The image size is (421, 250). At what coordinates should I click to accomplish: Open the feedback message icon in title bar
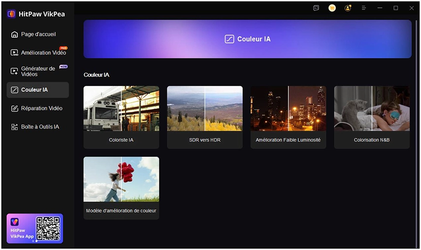(316, 8)
